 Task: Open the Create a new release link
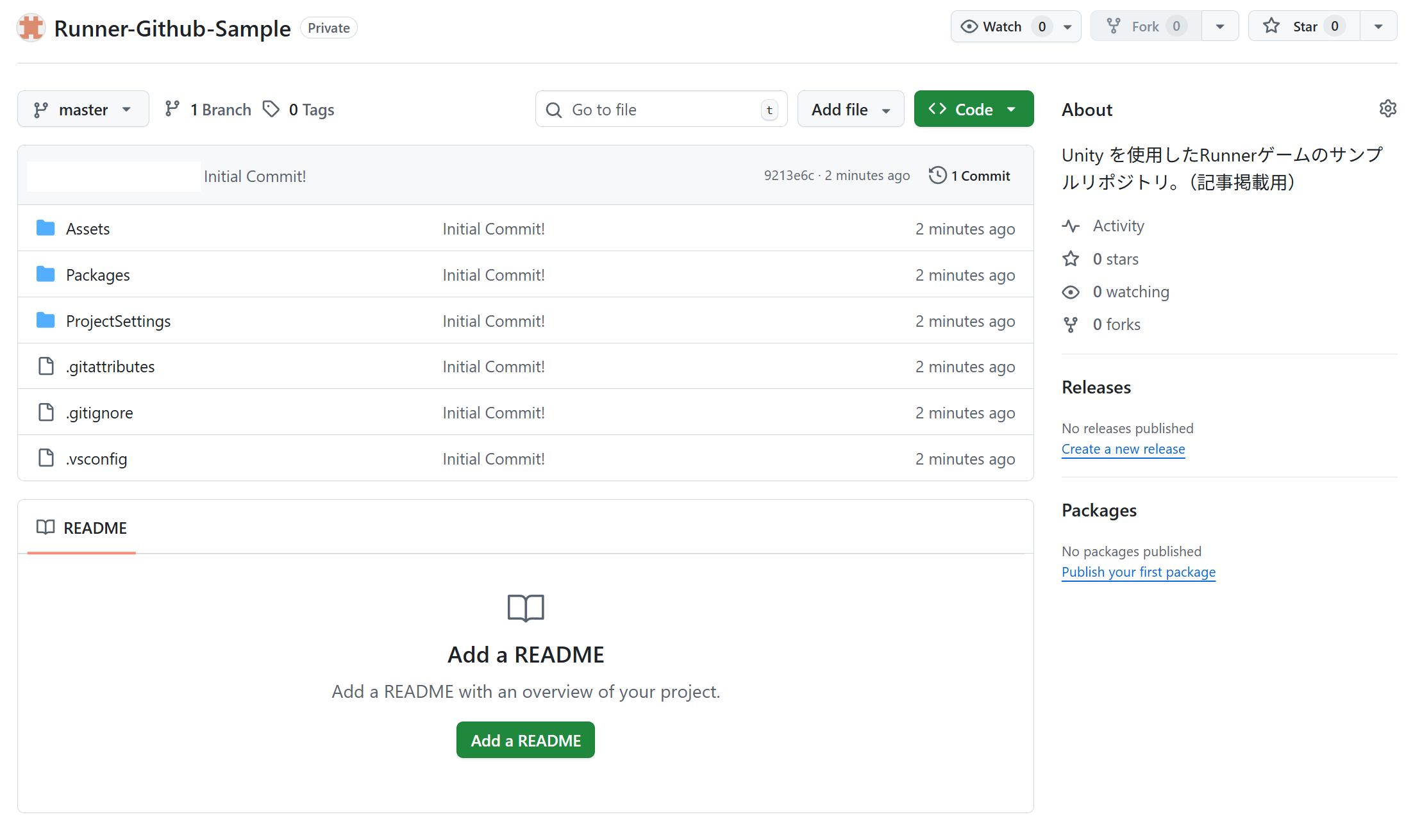click(1123, 449)
